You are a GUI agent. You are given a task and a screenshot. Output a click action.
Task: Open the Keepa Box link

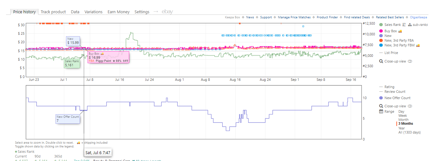click(232, 17)
